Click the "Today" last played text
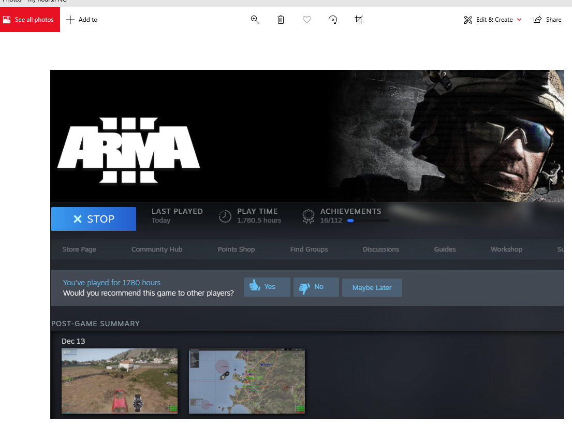The height and width of the screenshot is (439, 572). pyautogui.click(x=161, y=221)
